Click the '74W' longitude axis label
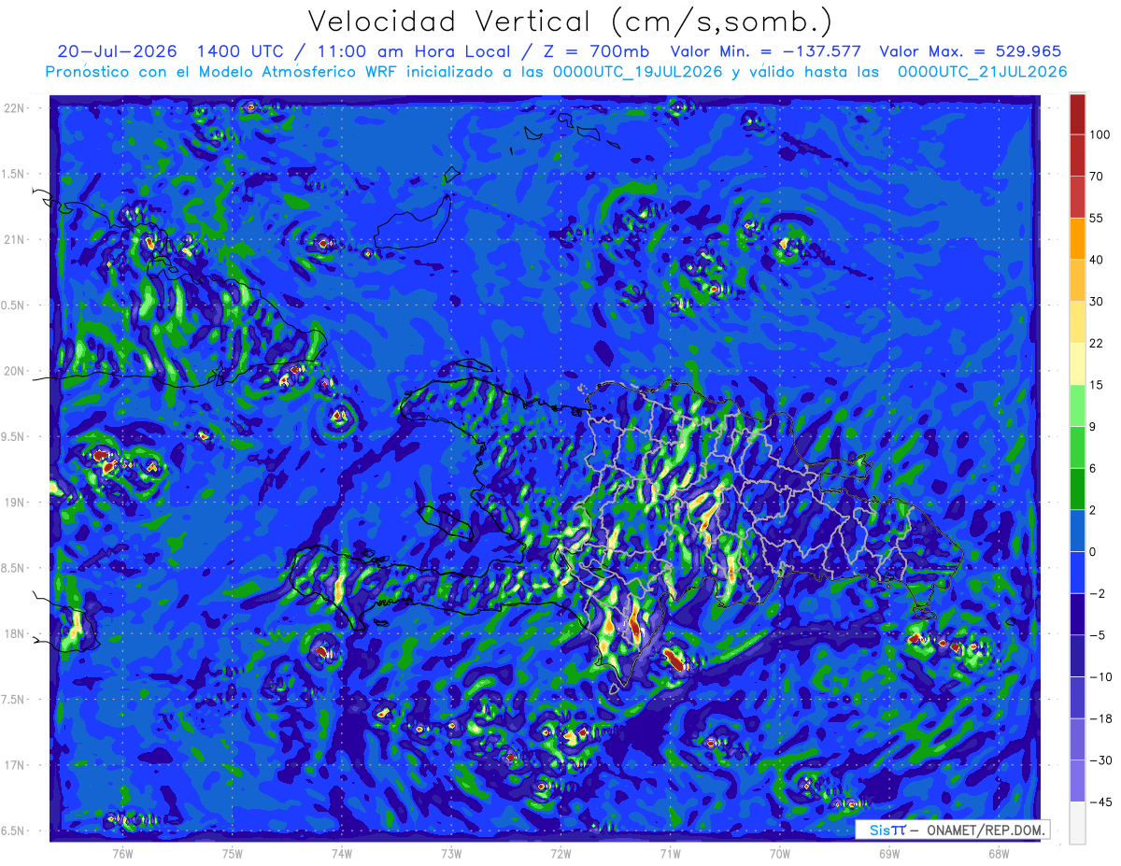 click(342, 854)
